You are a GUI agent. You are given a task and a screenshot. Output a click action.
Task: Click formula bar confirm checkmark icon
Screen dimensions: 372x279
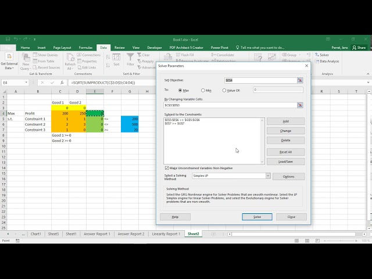click(x=52, y=83)
